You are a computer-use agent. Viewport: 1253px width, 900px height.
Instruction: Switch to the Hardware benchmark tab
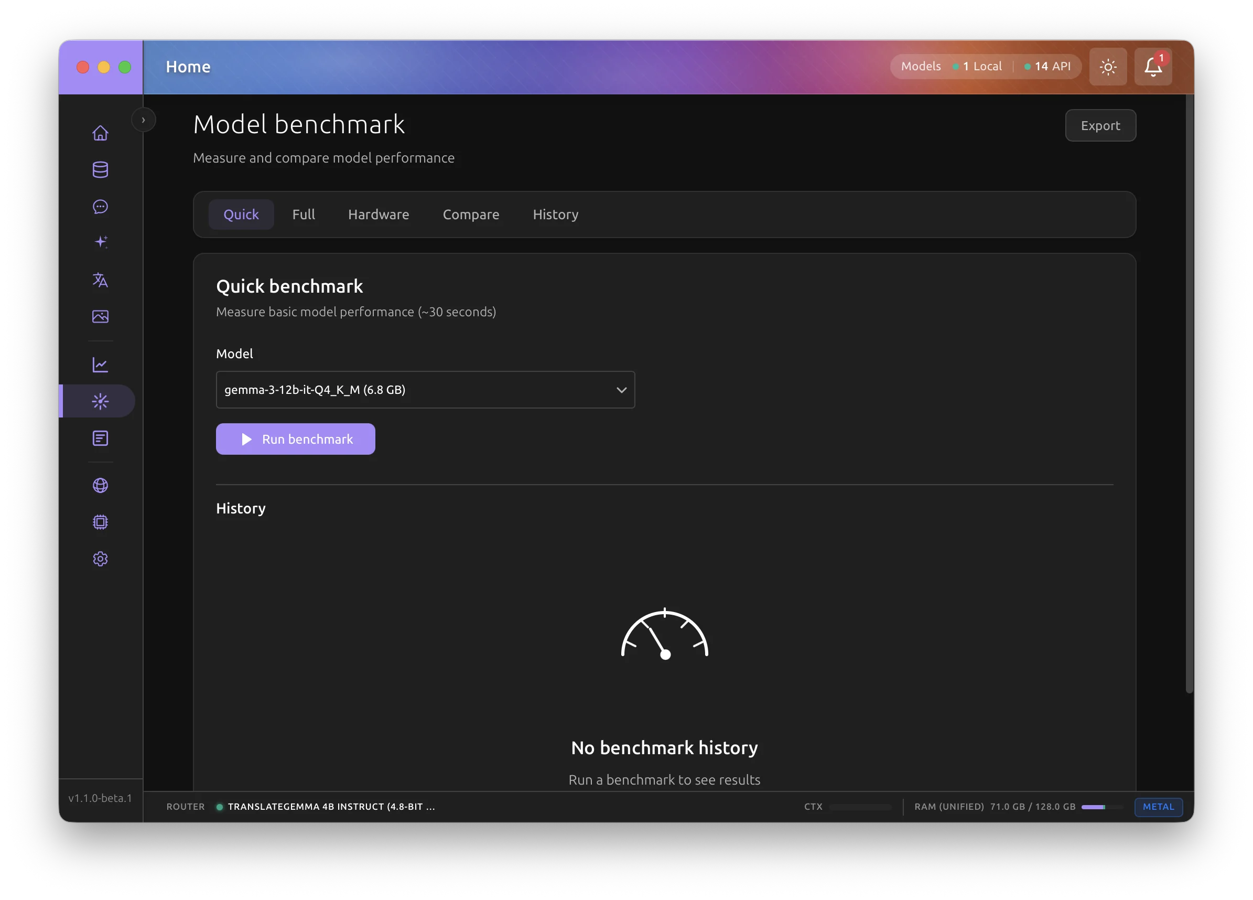click(x=379, y=215)
